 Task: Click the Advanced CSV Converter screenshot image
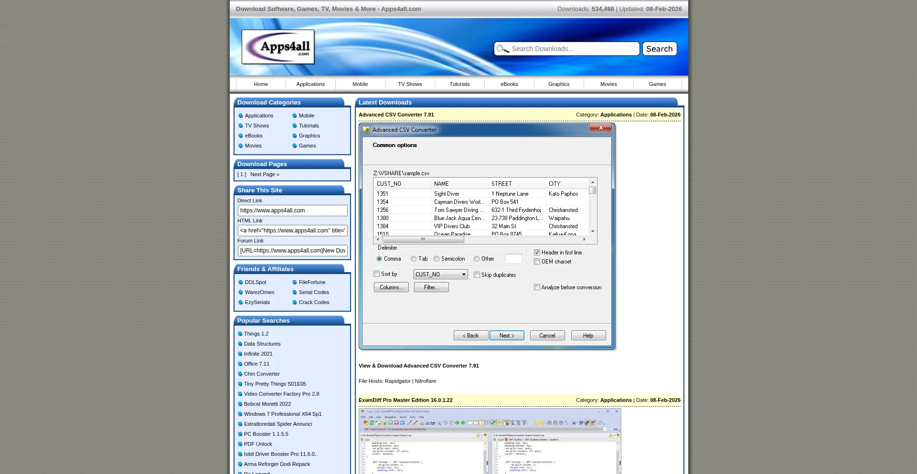(x=487, y=237)
